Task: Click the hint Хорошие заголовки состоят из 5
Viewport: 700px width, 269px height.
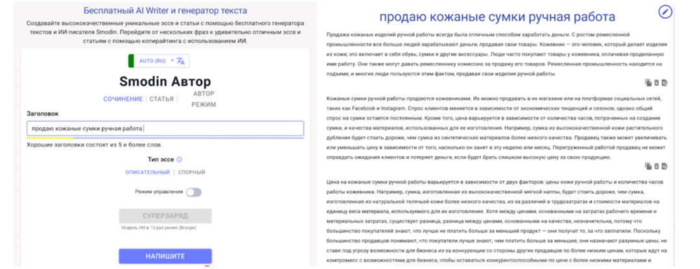Action: point(94,145)
